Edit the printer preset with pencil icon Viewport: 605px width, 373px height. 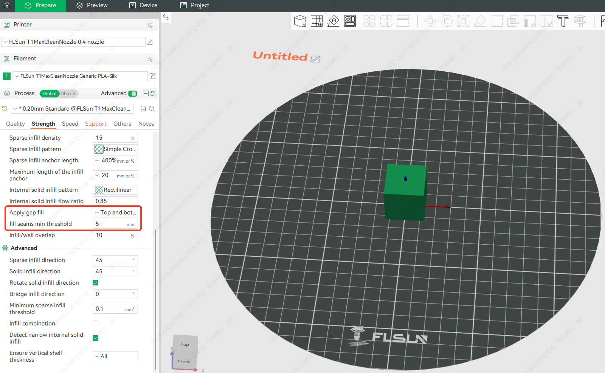(150, 42)
